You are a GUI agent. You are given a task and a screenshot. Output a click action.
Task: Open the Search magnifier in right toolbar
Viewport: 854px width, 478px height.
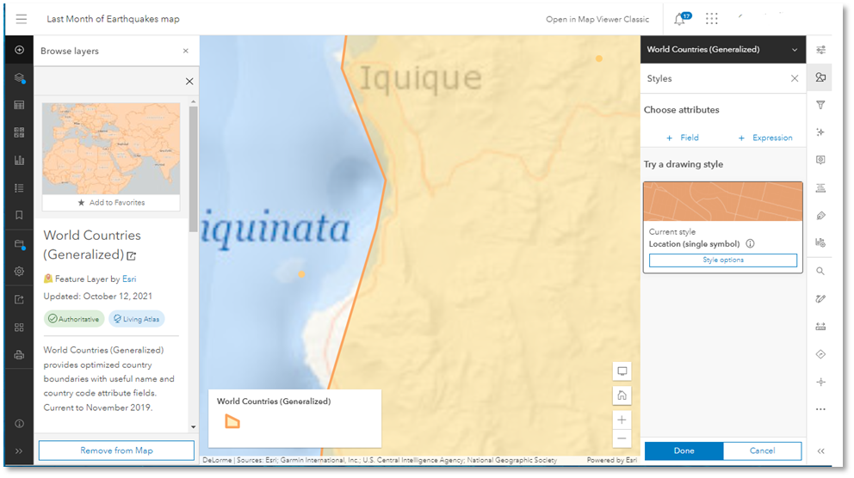[820, 272]
